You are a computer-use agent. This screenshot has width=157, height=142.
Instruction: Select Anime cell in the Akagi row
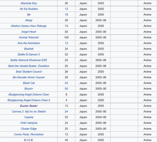(147, 20)
